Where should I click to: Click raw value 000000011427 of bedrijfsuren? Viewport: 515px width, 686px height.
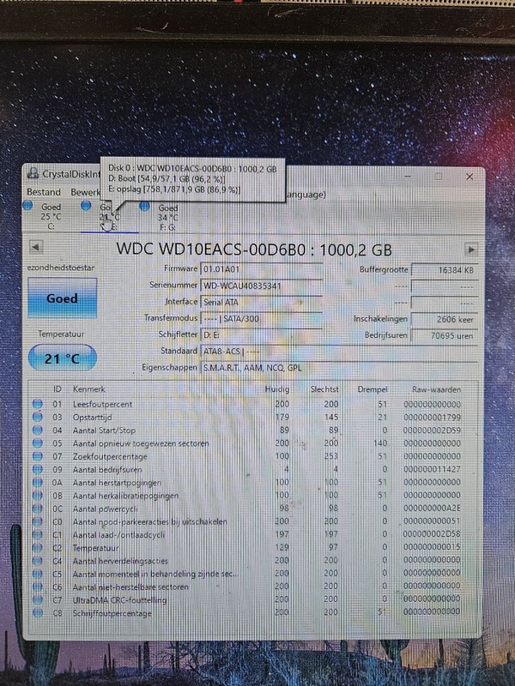(x=432, y=469)
